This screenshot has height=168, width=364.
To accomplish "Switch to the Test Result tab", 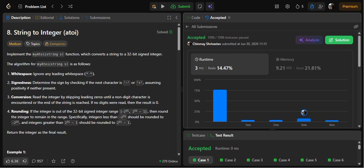I will click(x=222, y=135).
